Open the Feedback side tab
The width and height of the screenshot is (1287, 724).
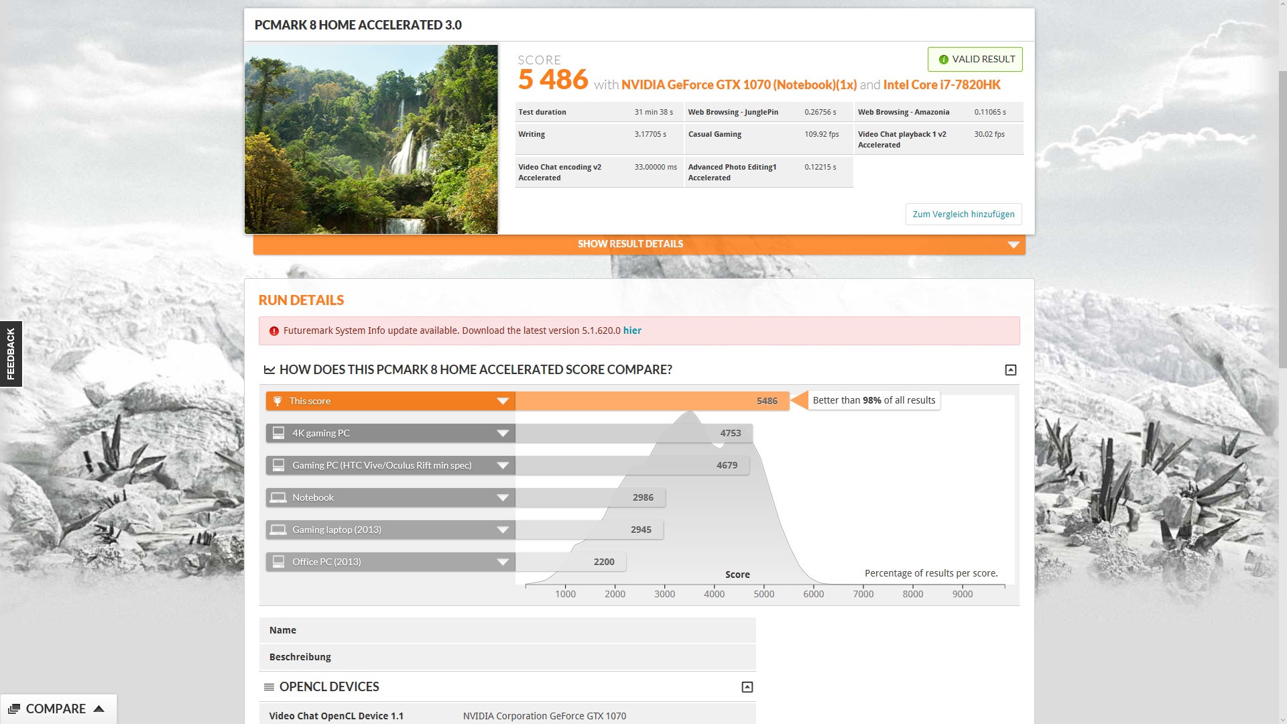click(11, 354)
